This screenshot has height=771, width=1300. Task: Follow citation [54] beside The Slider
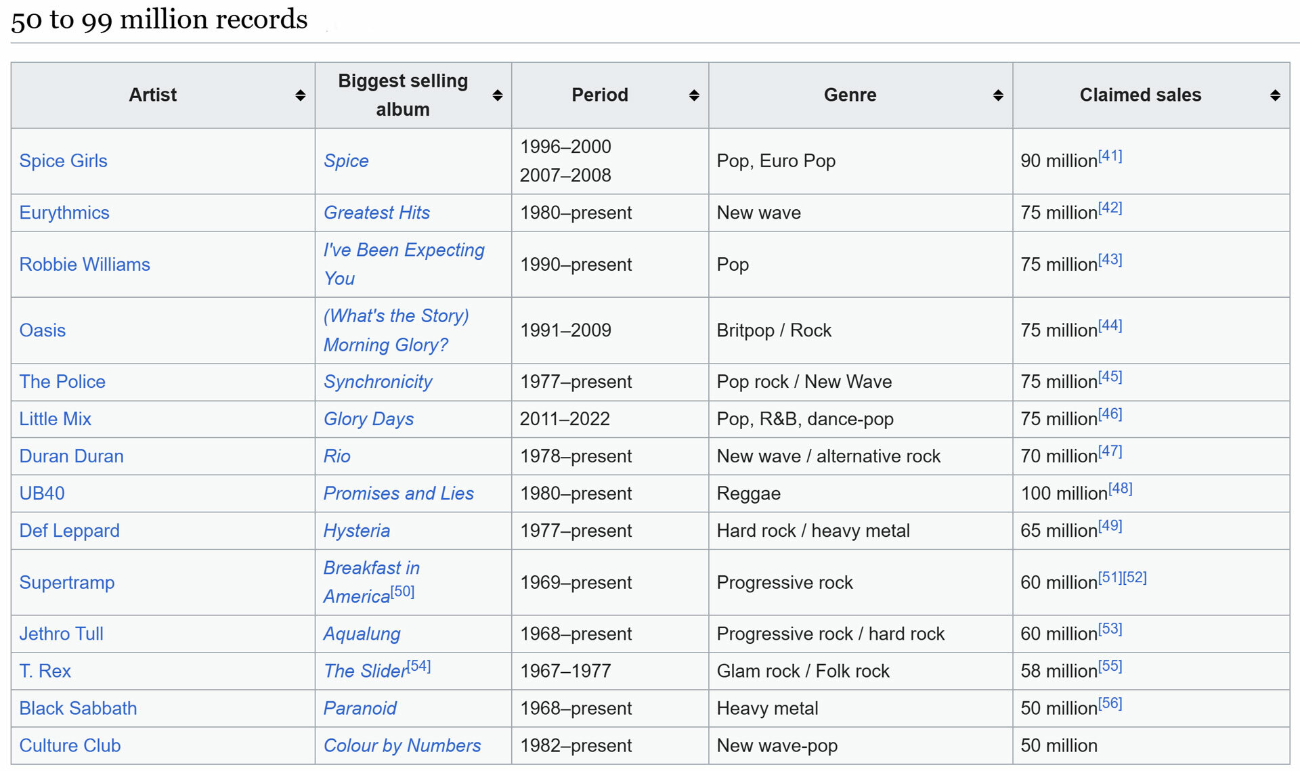point(419,667)
